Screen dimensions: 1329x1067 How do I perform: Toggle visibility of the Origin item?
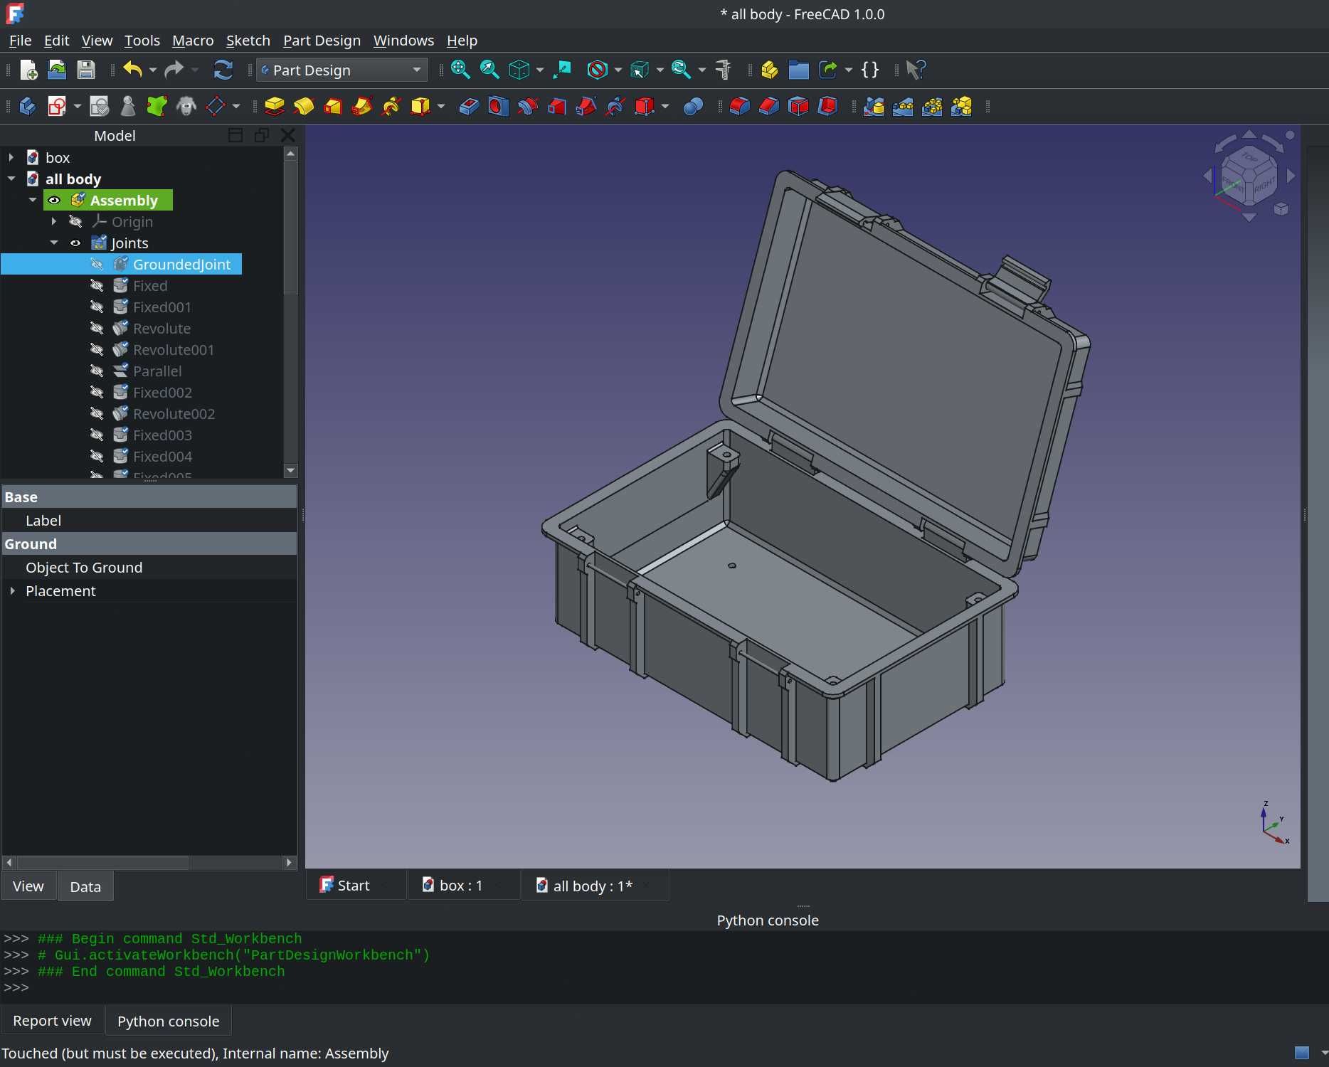(75, 222)
